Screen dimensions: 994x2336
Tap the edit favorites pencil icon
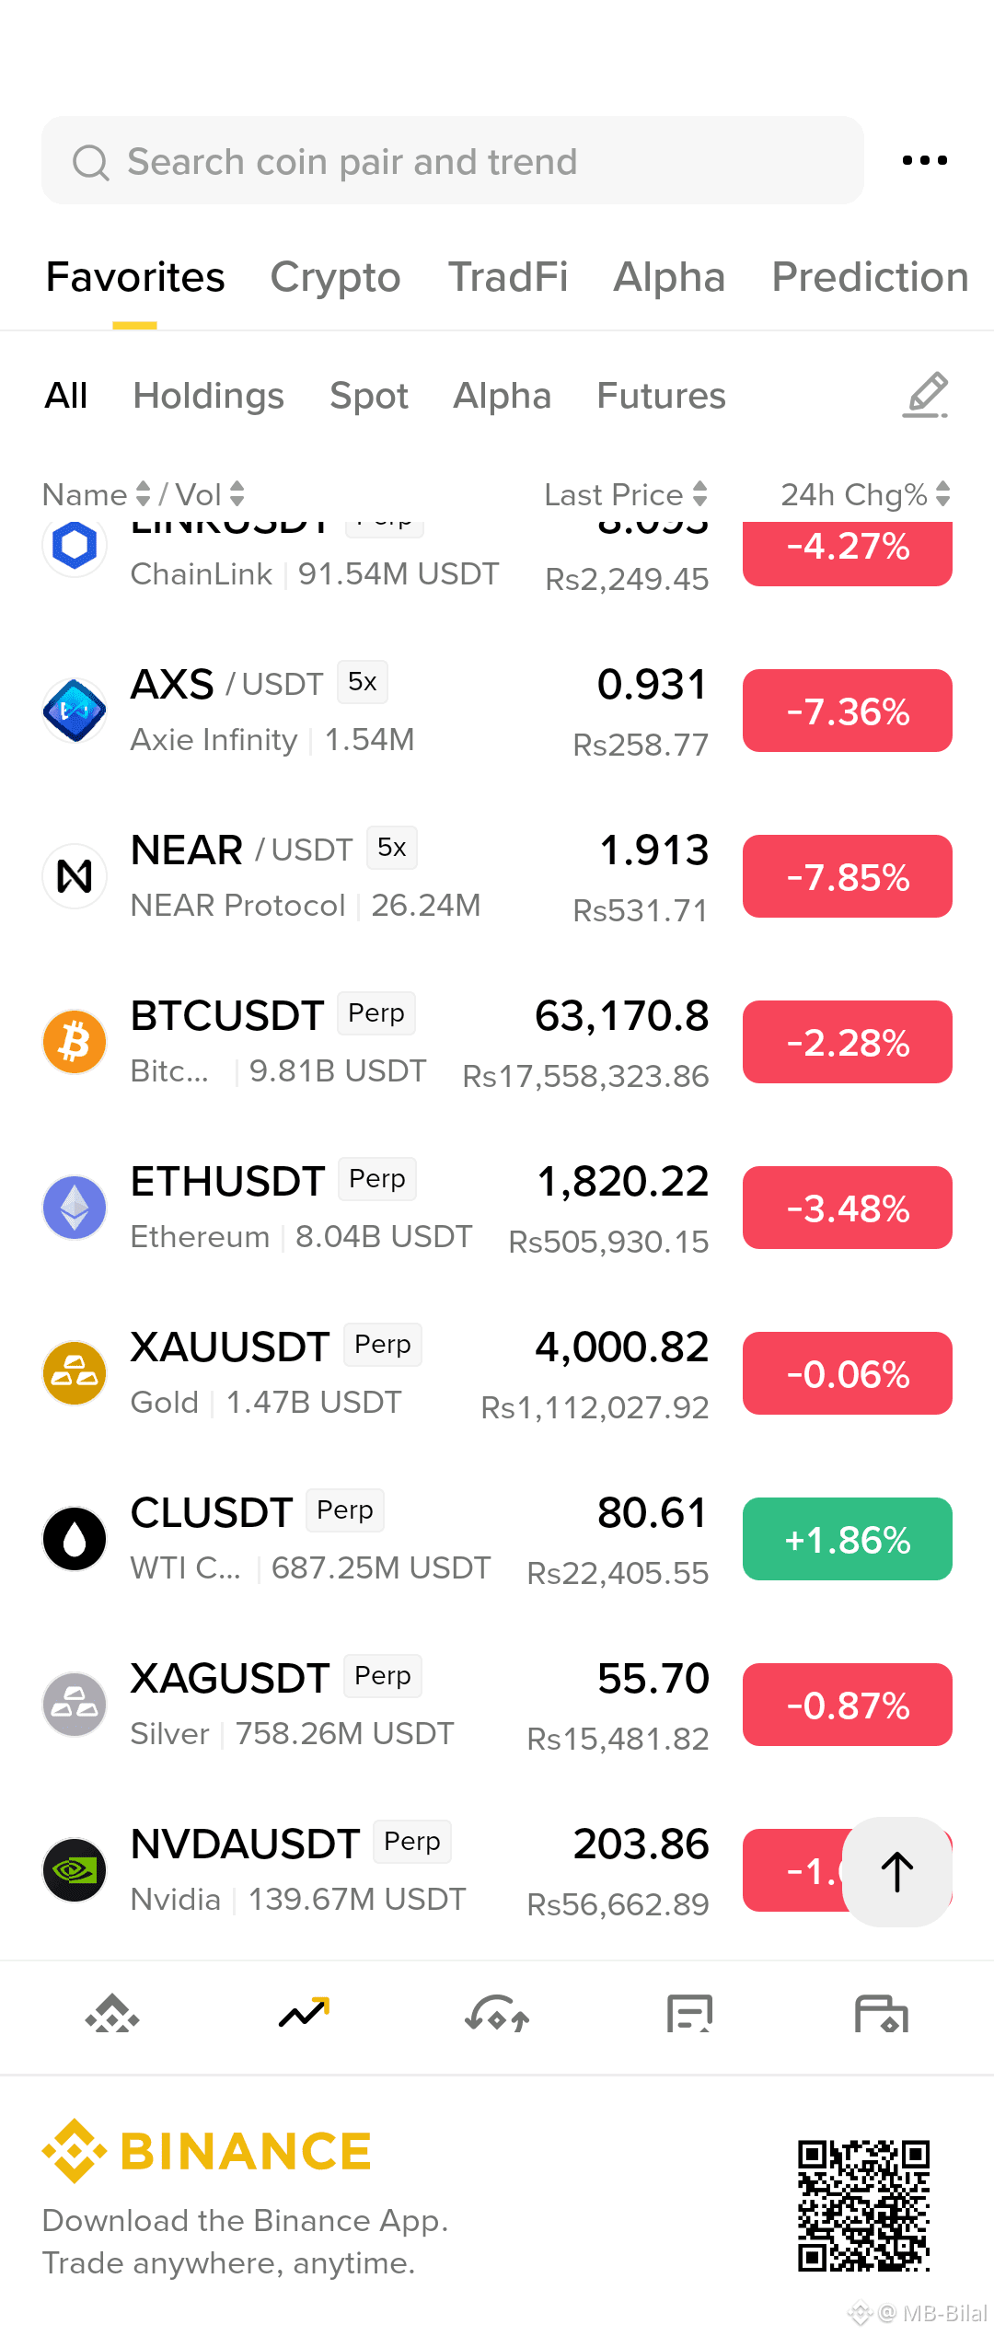click(926, 396)
